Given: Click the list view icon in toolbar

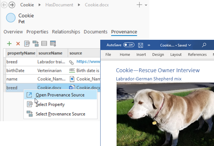Looking at the screenshot, I should pos(44,43).
